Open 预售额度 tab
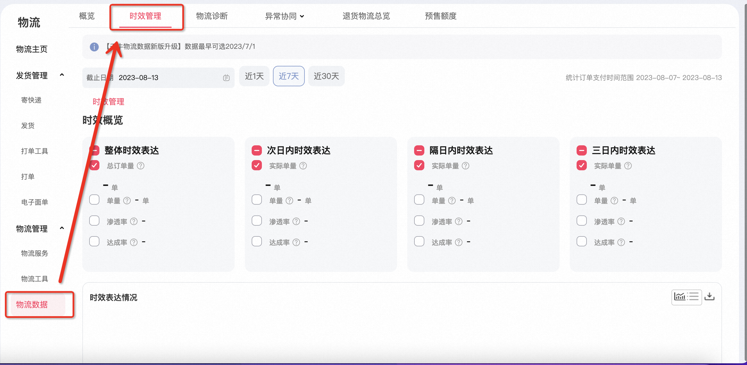The image size is (747, 365). click(441, 16)
